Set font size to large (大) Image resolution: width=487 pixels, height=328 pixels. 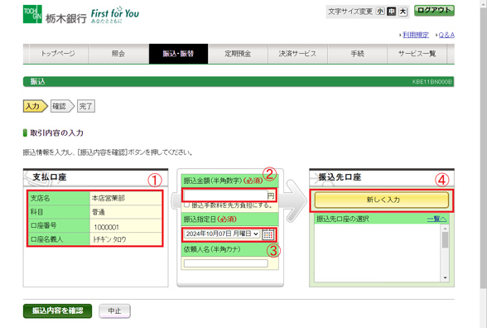click(x=403, y=12)
